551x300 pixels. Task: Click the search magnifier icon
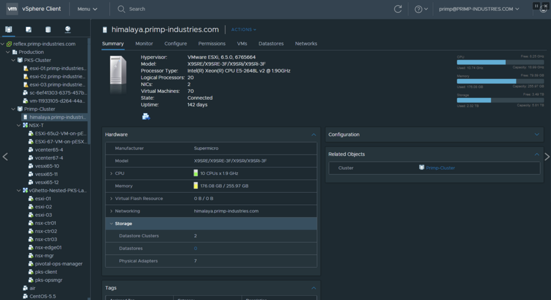click(x=121, y=9)
